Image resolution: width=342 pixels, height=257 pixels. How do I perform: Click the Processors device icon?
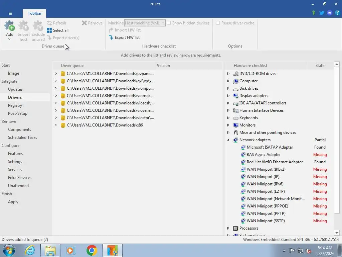point(235,228)
